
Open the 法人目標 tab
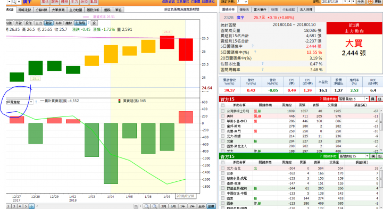306,10
